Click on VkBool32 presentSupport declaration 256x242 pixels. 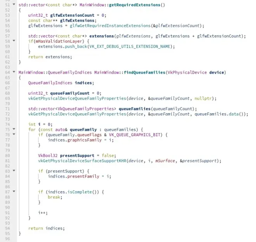[x=77, y=156]
